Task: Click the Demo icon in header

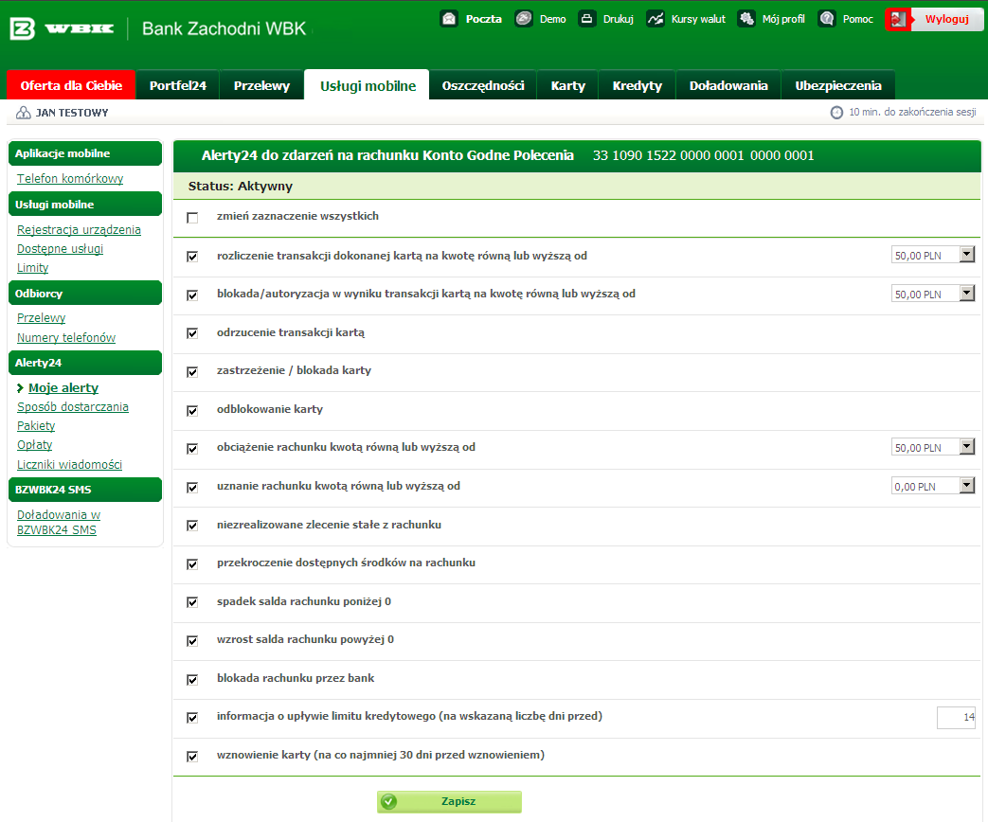Action: pyautogui.click(x=524, y=19)
